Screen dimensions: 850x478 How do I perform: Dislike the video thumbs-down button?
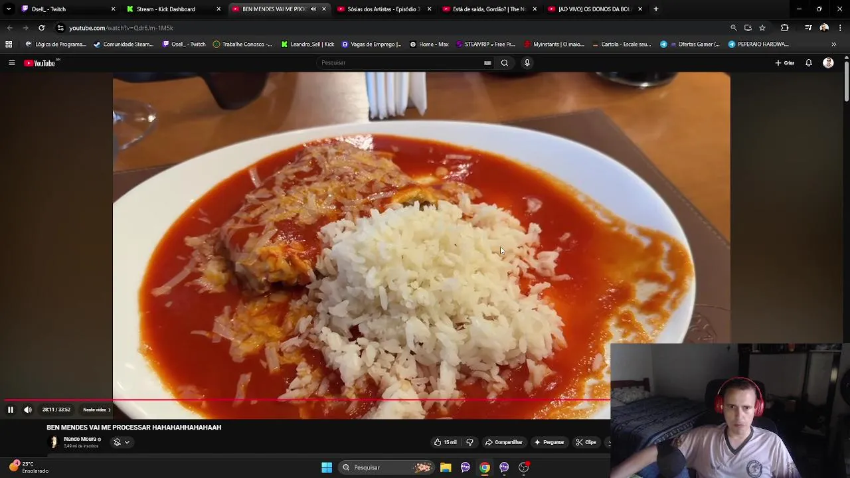[x=469, y=442]
